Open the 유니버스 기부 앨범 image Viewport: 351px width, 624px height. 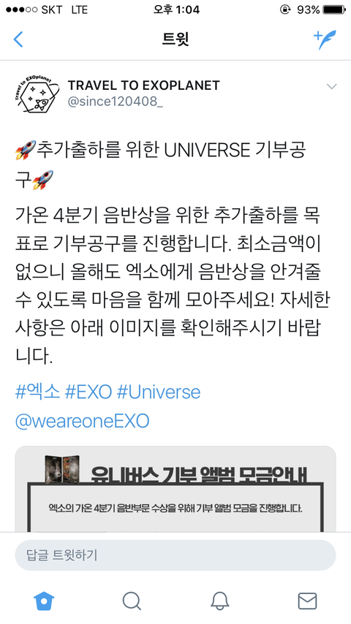(175, 489)
